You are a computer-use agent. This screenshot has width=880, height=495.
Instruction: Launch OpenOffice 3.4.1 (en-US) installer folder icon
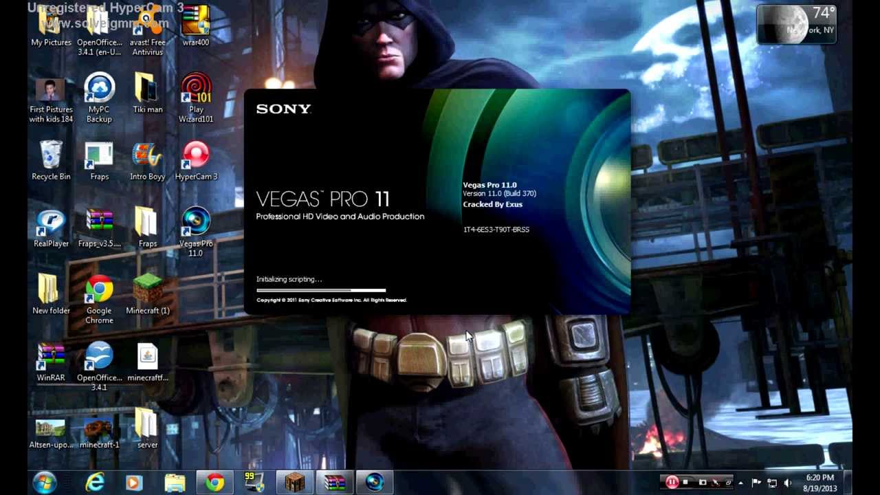point(99,31)
